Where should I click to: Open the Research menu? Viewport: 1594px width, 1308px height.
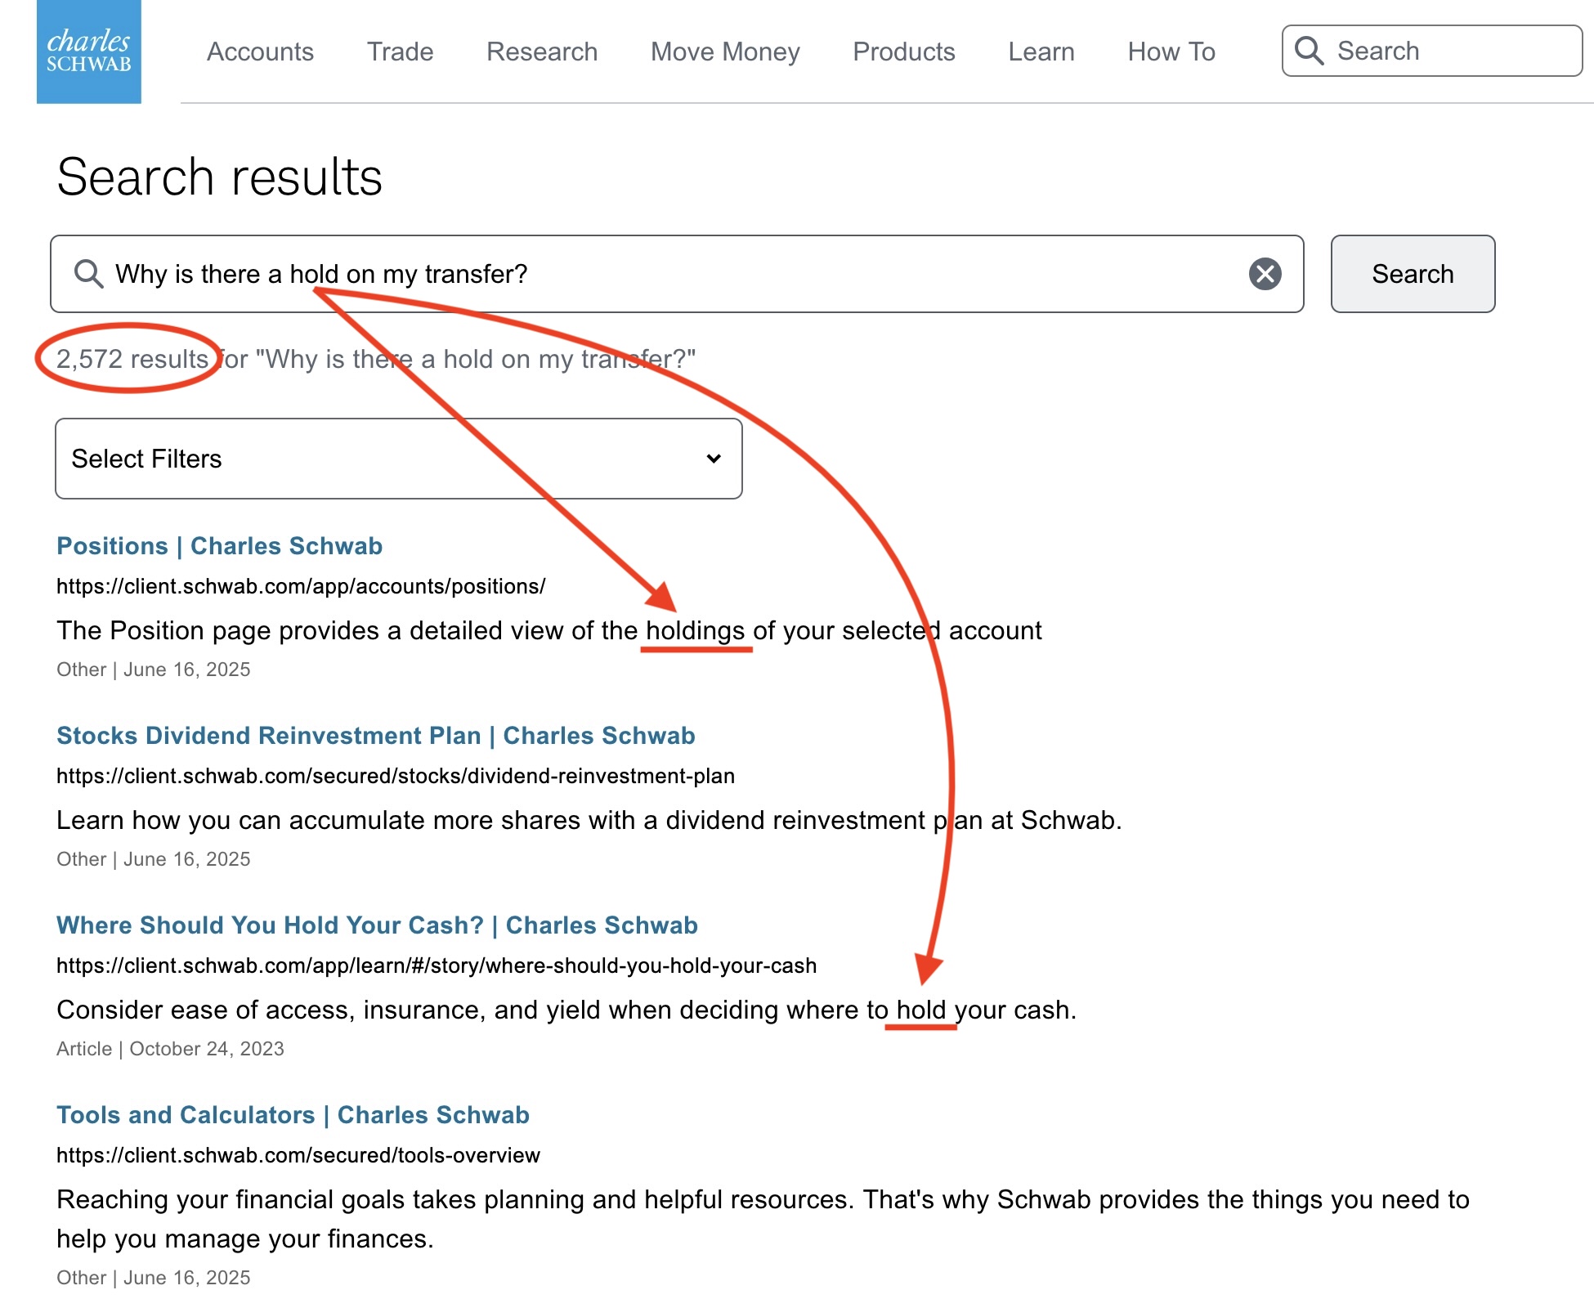(542, 52)
